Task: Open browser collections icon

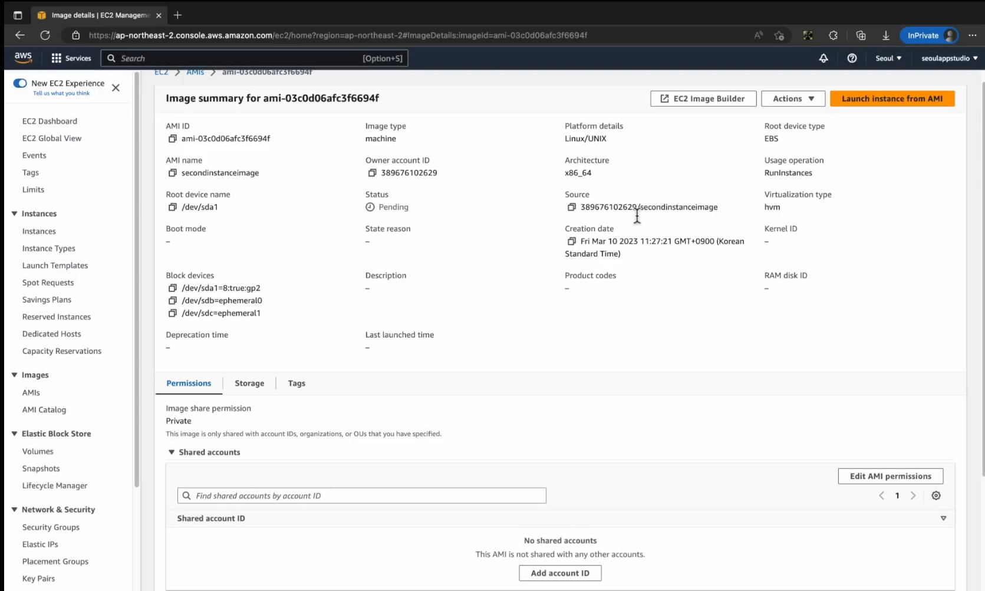Action: pyautogui.click(x=861, y=35)
